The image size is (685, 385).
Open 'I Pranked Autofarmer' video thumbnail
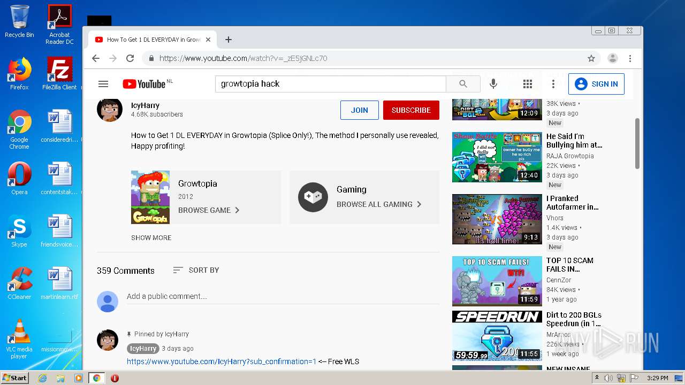click(x=497, y=219)
